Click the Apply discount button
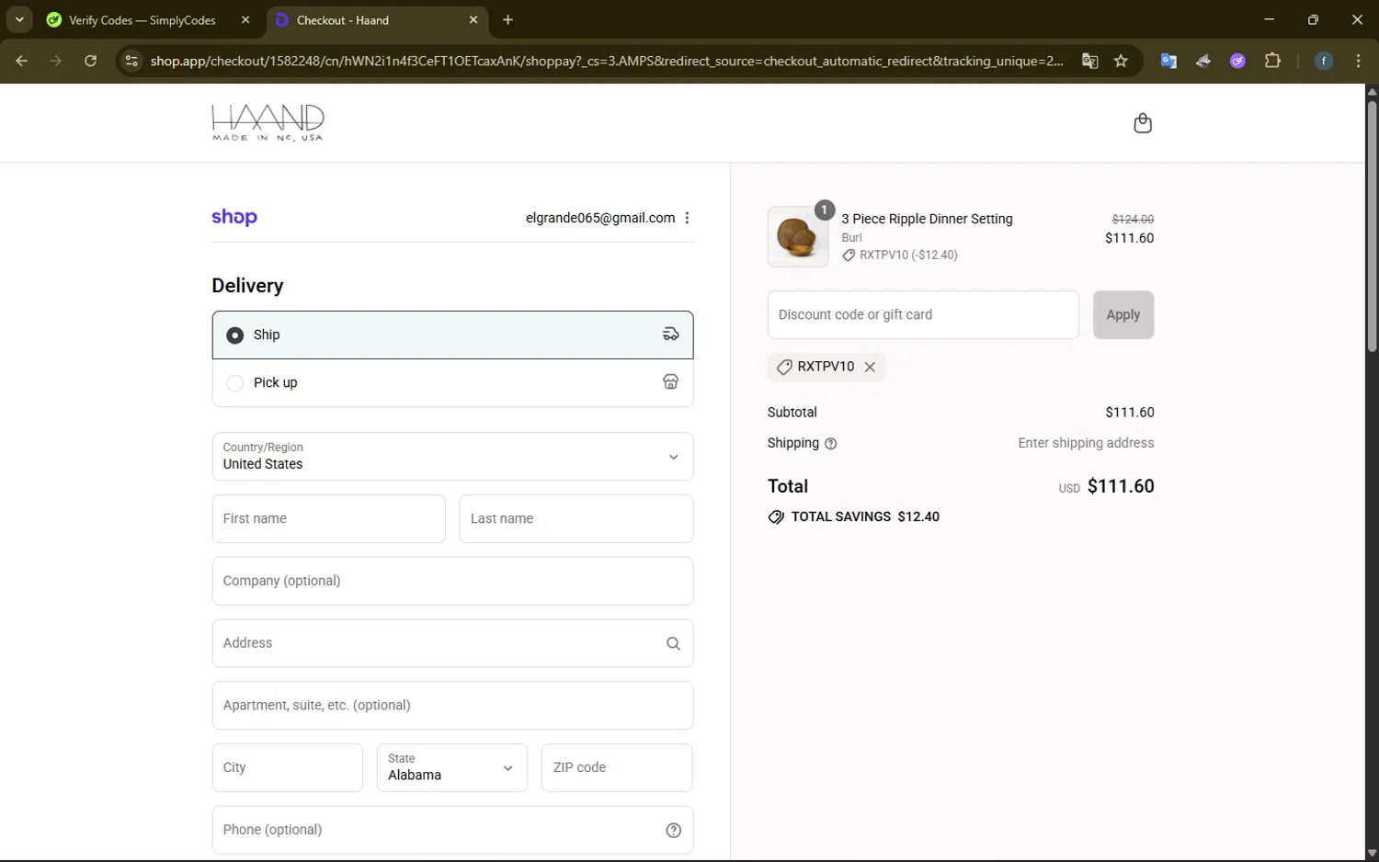 point(1123,314)
